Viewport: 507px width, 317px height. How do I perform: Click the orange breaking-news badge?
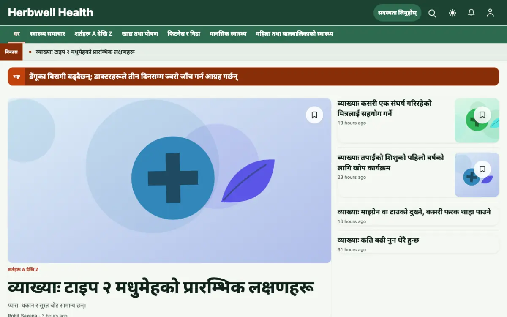pyautogui.click(x=16, y=77)
